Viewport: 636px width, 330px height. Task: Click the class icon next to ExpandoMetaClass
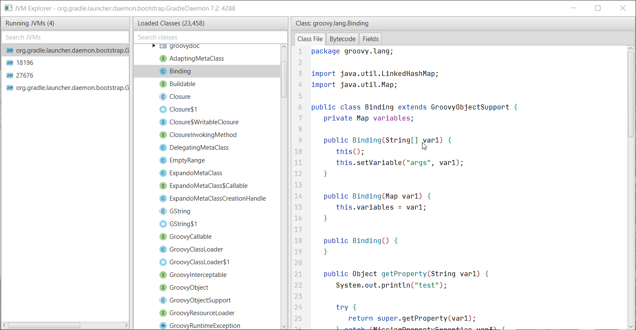click(x=163, y=173)
